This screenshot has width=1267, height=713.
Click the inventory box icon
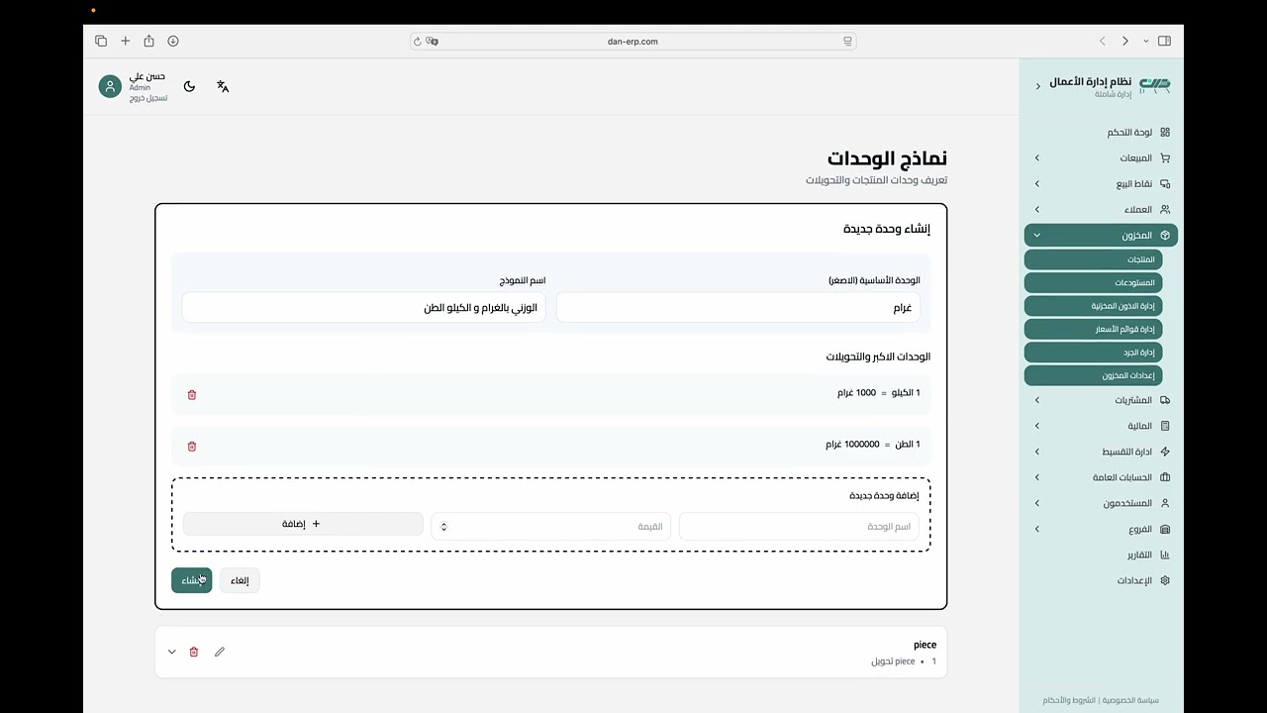(1165, 235)
